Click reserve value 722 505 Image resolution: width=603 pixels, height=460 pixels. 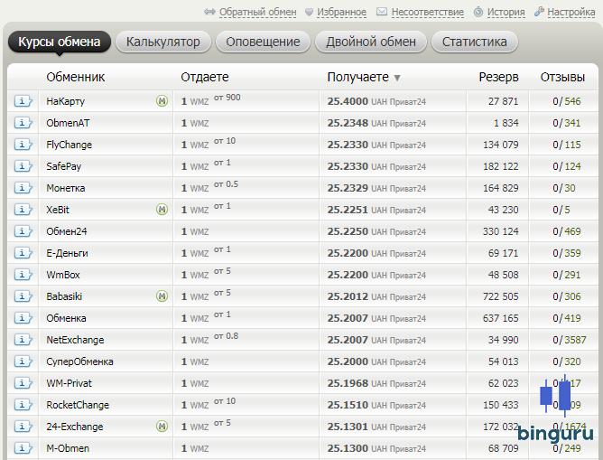(x=501, y=296)
